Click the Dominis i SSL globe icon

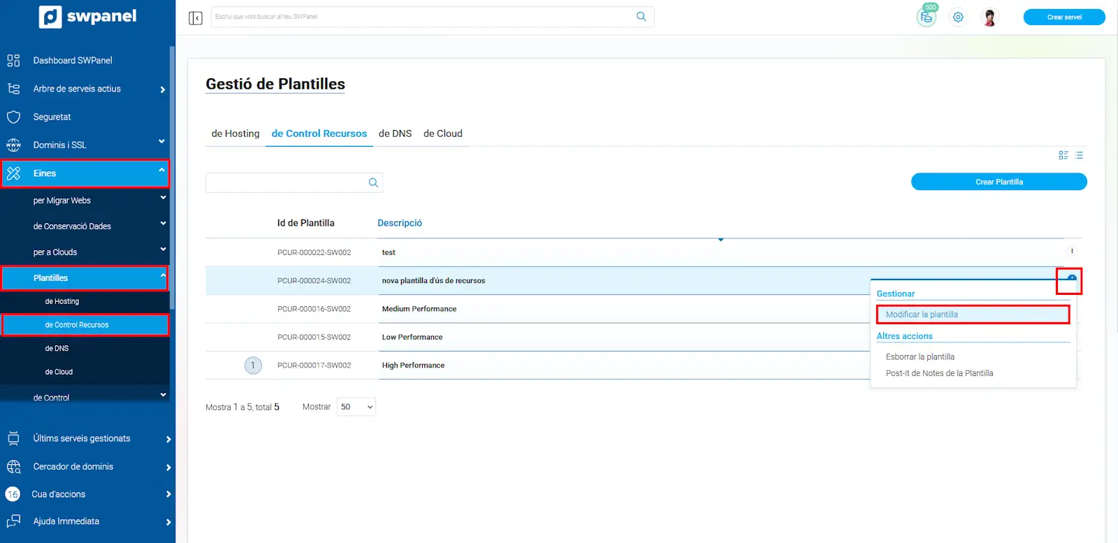(x=13, y=145)
